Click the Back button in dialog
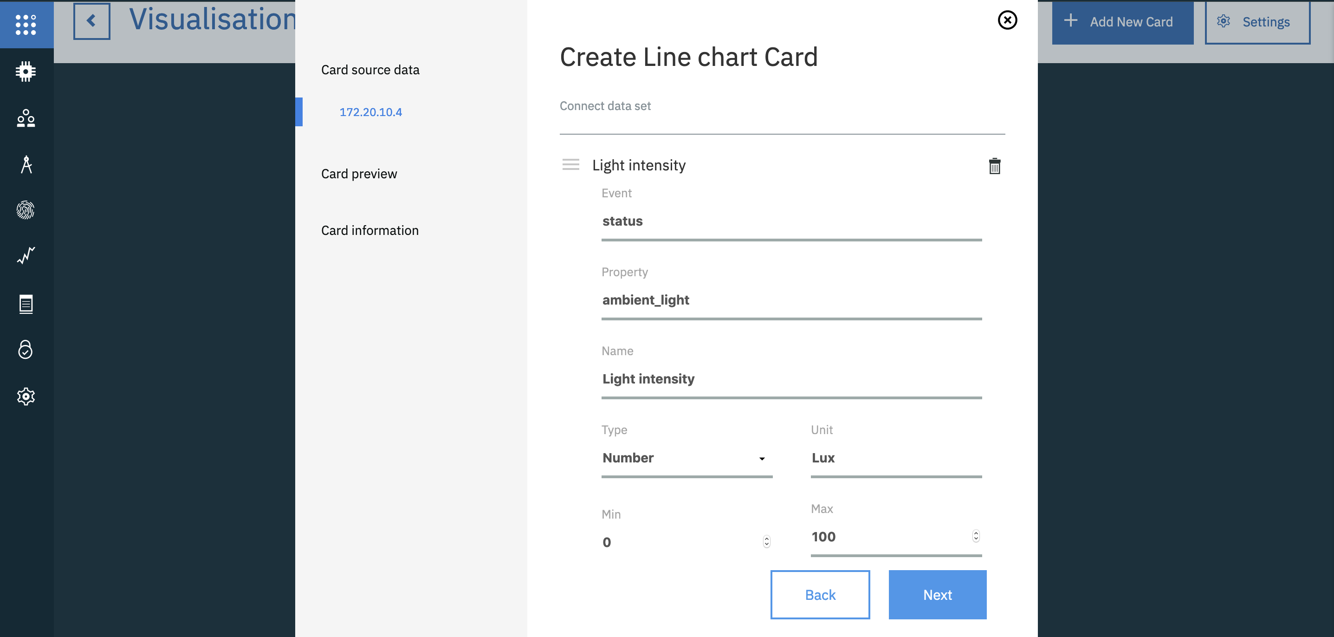 point(820,595)
